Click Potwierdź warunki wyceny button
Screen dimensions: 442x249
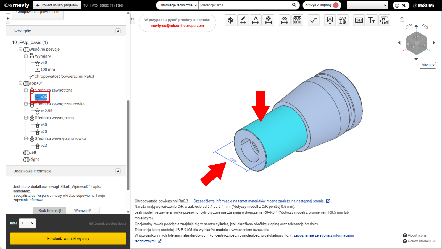tap(68, 238)
